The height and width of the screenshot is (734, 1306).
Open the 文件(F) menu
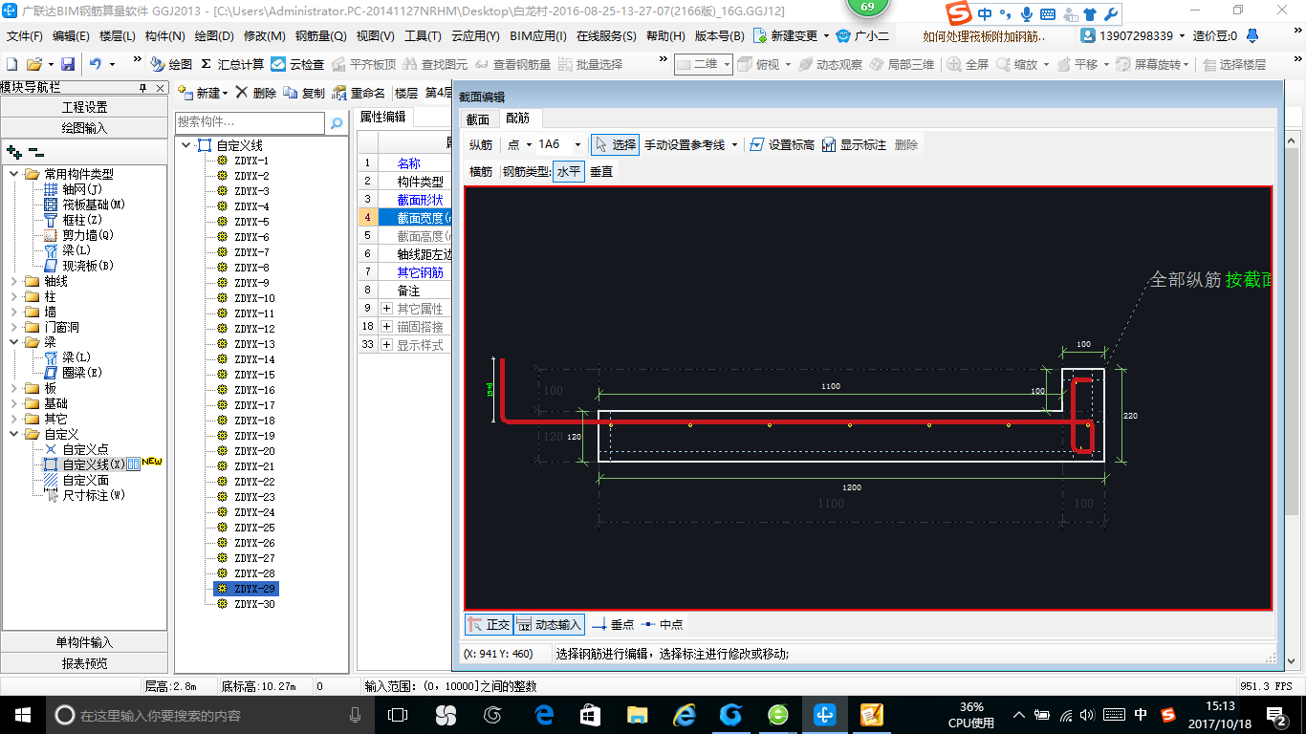click(x=25, y=36)
